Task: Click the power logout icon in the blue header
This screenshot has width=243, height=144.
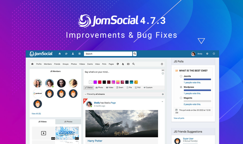Action: pyautogui.click(x=214, y=54)
